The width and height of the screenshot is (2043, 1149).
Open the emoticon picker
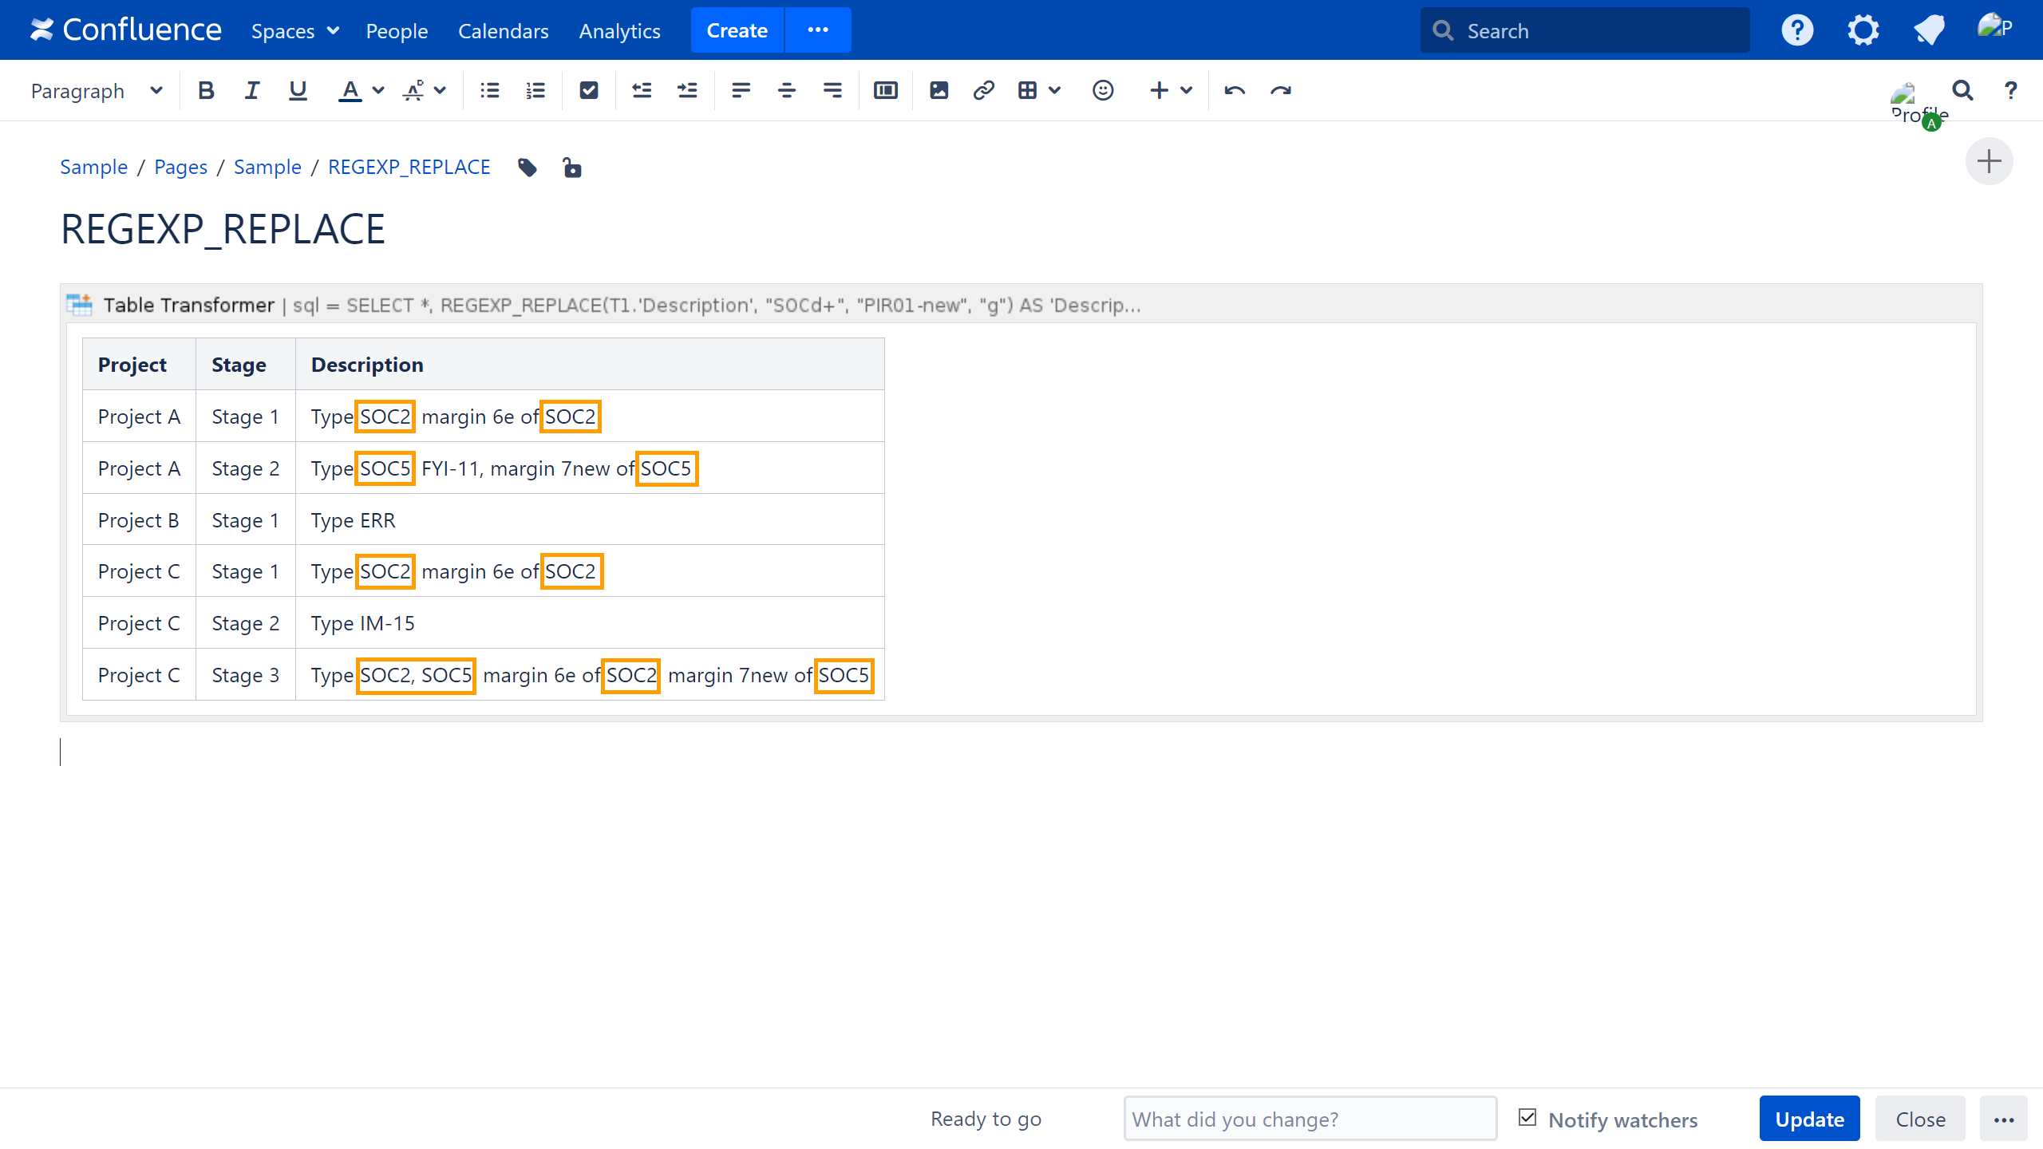click(1103, 91)
